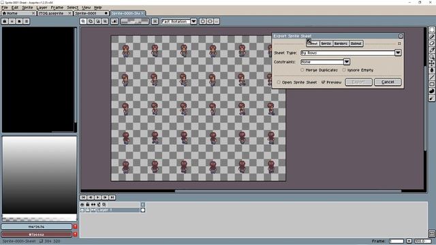Pick a shade in the grayscale gradient
436x245 pixels.
40,175
